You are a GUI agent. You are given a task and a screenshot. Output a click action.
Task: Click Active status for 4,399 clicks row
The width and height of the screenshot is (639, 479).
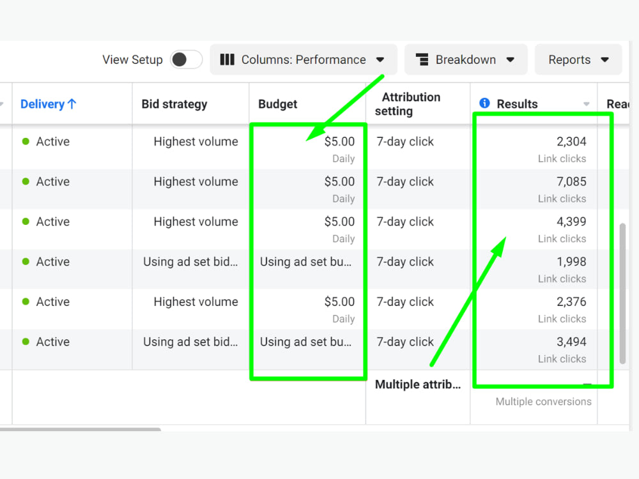pyautogui.click(x=53, y=222)
